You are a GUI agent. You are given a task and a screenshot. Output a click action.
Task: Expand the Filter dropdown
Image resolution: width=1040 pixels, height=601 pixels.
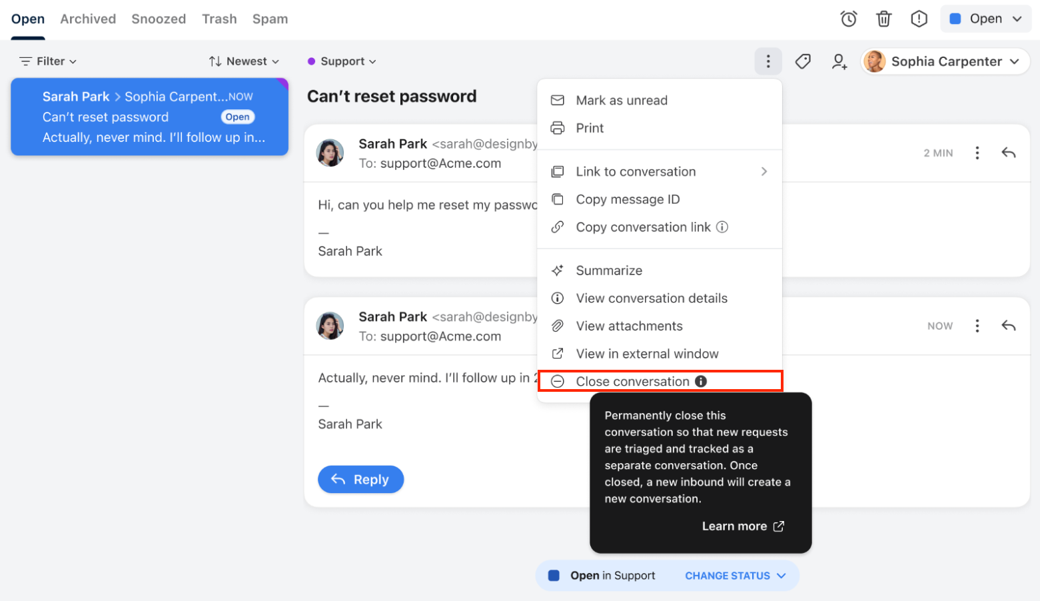(x=48, y=61)
